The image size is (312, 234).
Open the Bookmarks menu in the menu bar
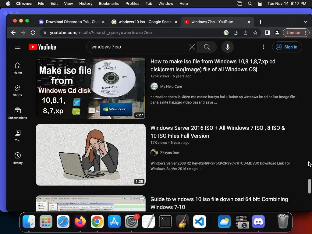pos(109,3)
